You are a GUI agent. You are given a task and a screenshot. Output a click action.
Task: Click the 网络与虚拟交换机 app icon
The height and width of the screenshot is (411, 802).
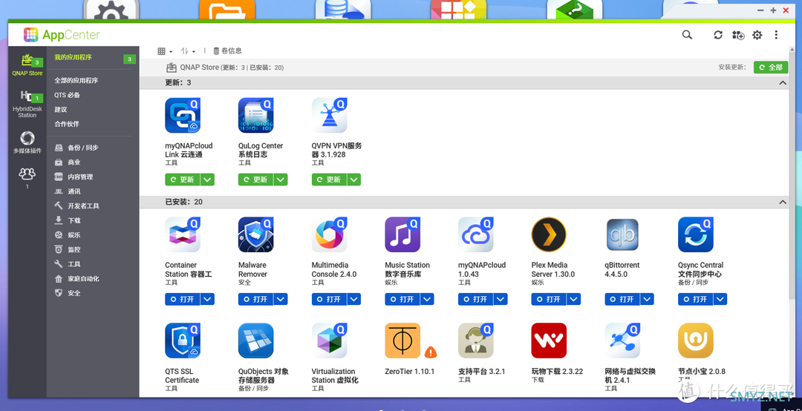[x=622, y=341]
